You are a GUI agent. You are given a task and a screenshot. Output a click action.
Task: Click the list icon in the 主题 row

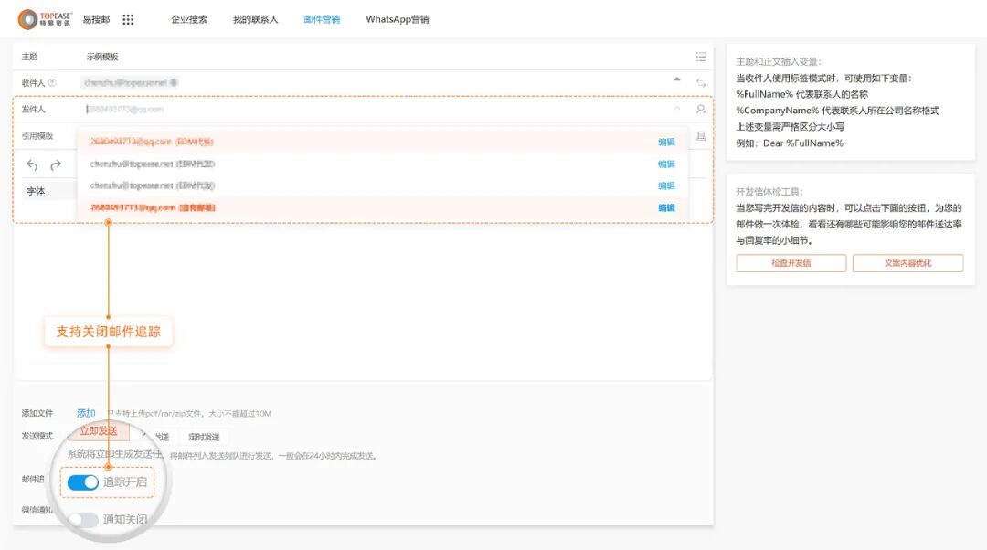(x=701, y=57)
